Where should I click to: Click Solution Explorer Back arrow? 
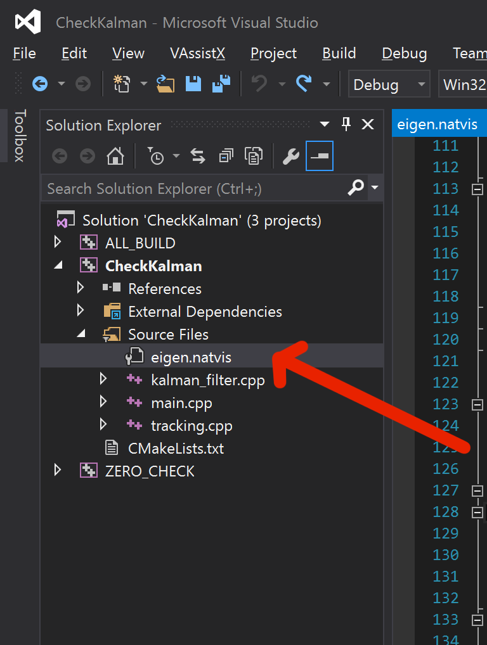60,156
